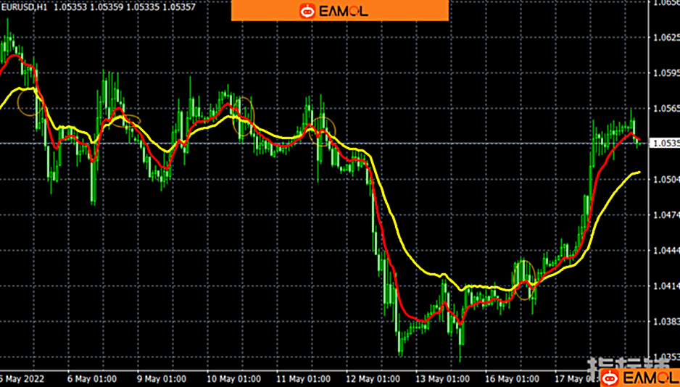The height and width of the screenshot is (387, 680).
Task: Click the 16 May 01:00 time label
Action: tap(512, 378)
